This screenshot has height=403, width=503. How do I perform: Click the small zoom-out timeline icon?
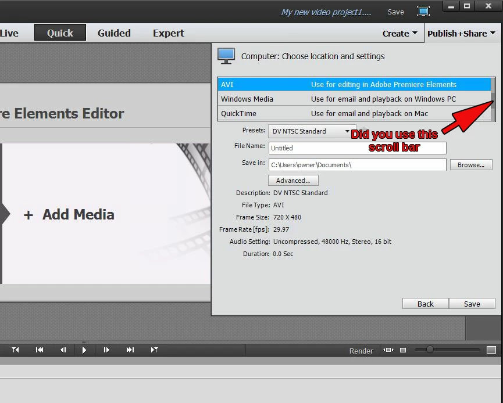(x=403, y=350)
